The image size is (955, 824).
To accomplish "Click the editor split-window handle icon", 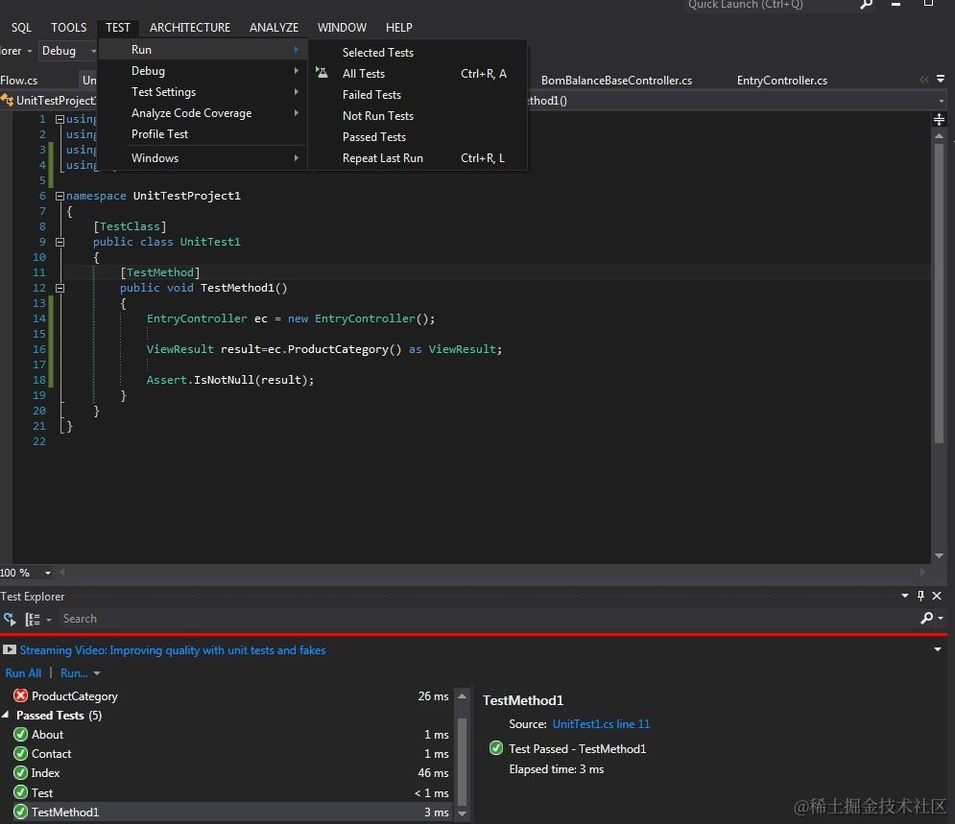I will click(940, 119).
